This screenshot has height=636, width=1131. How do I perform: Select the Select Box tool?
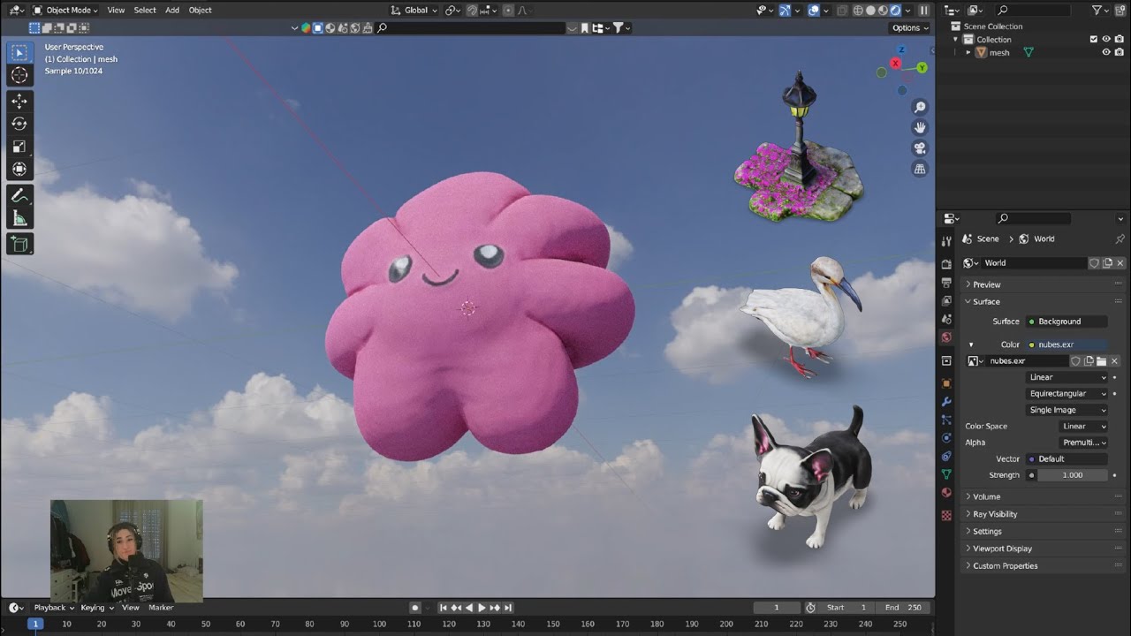pos(19,53)
